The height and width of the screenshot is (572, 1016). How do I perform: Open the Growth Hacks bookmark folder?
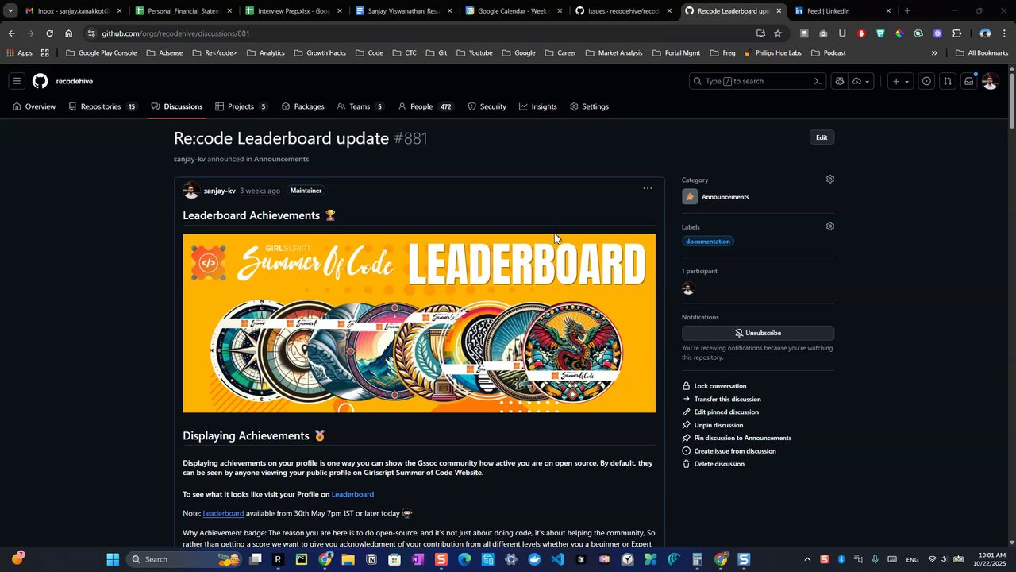tap(320, 53)
